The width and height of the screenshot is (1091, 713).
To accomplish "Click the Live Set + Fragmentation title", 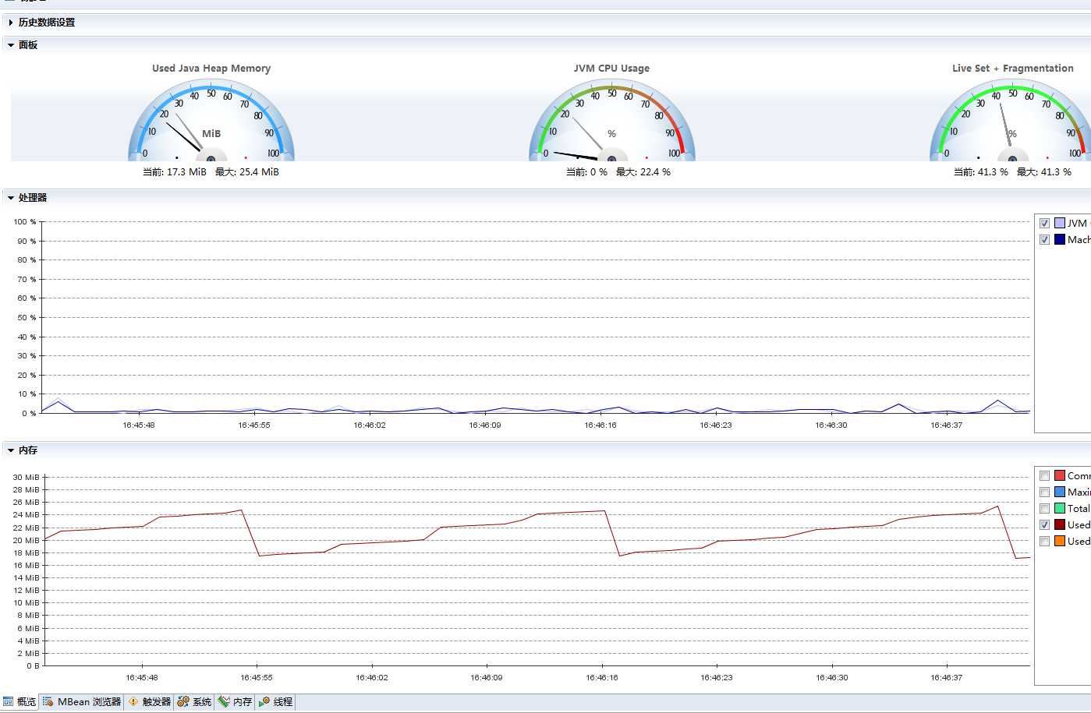I will [1013, 69].
